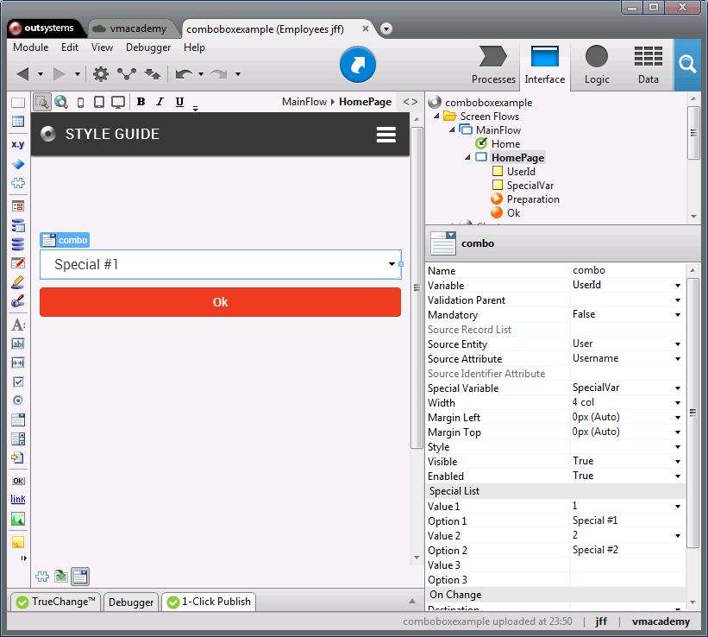This screenshot has width=708, height=637.
Task: Select the link widget in toolbox
Action: [18, 499]
